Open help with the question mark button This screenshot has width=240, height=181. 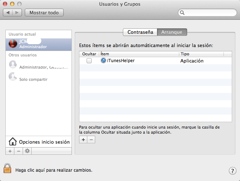point(232,171)
